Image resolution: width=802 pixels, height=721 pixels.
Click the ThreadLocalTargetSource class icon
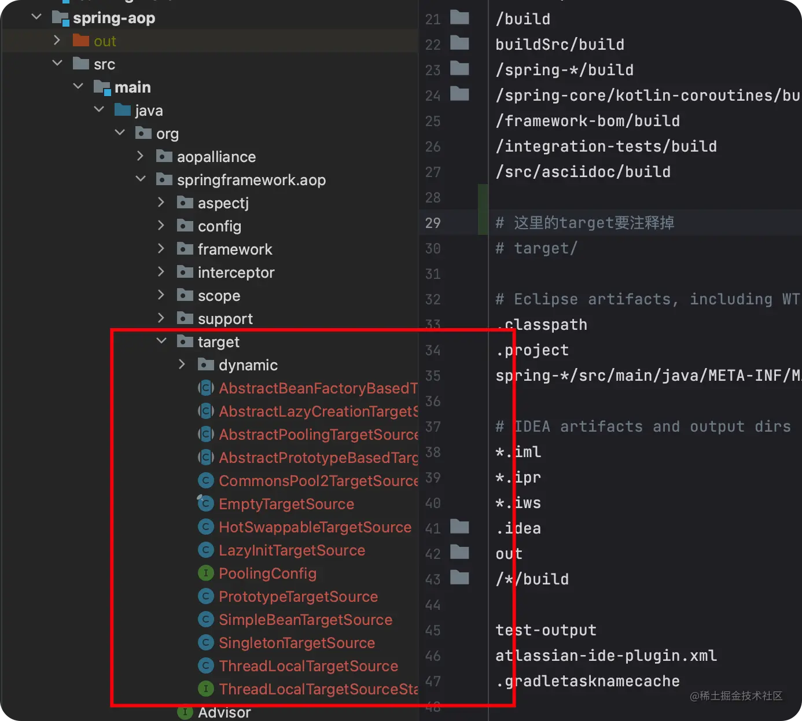(x=206, y=665)
